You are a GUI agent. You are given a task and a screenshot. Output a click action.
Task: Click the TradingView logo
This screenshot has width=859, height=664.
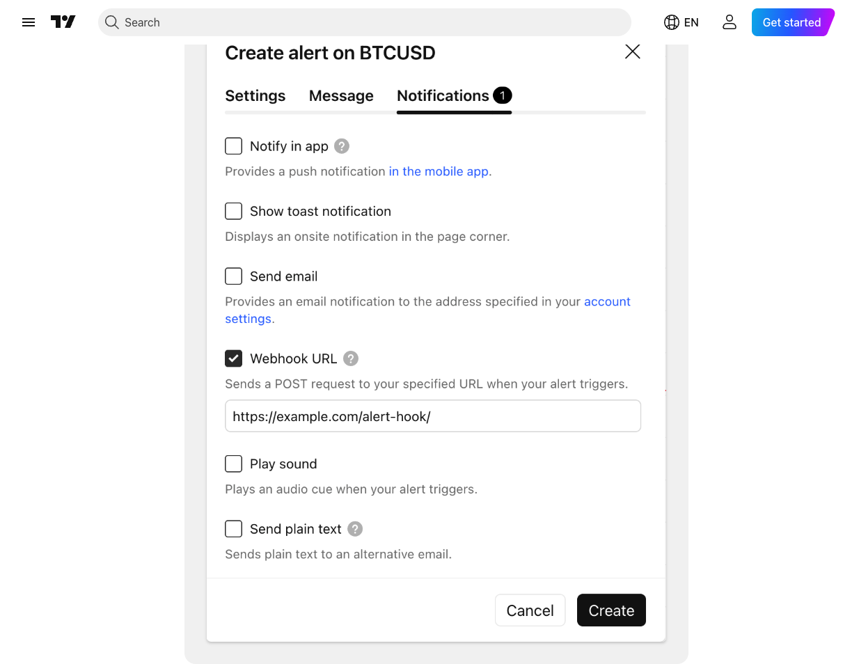(x=63, y=22)
